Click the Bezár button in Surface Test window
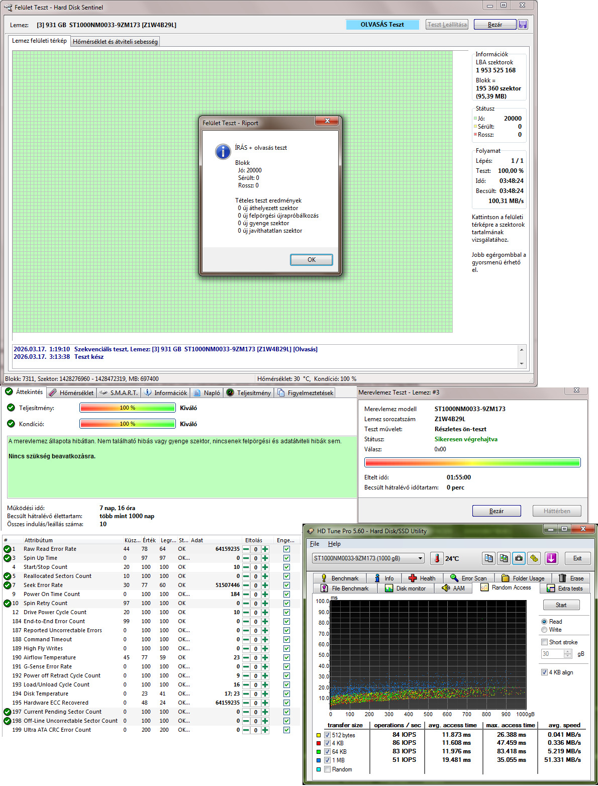The height and width of the screenshot is (786, 598). tap(495, 25)
